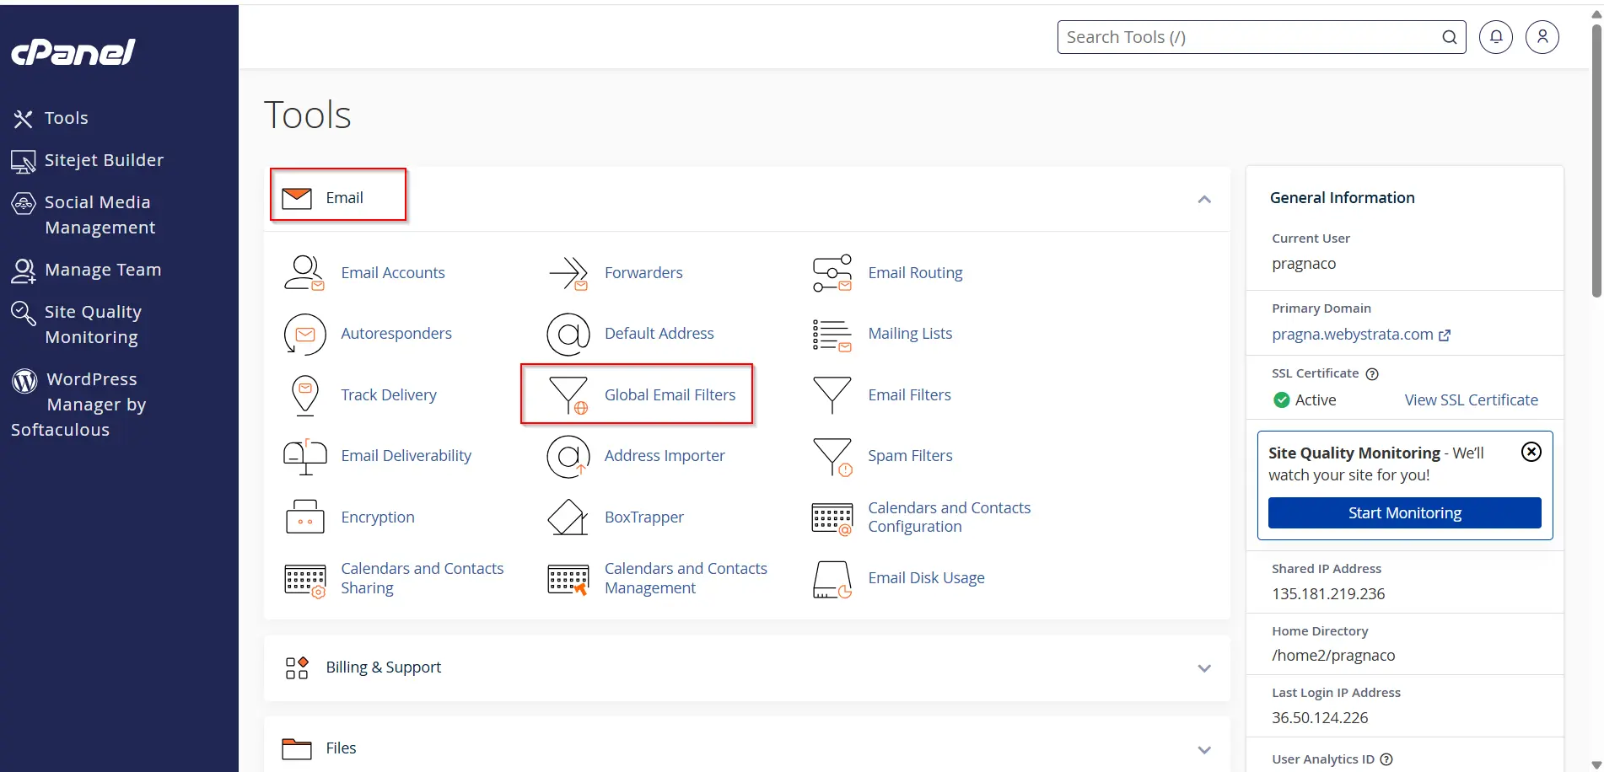Open Calendars and Contacts Configuration link
The width and height of the screenshot is (1604, 772).
pyautogui.click(x=949, y=517)
